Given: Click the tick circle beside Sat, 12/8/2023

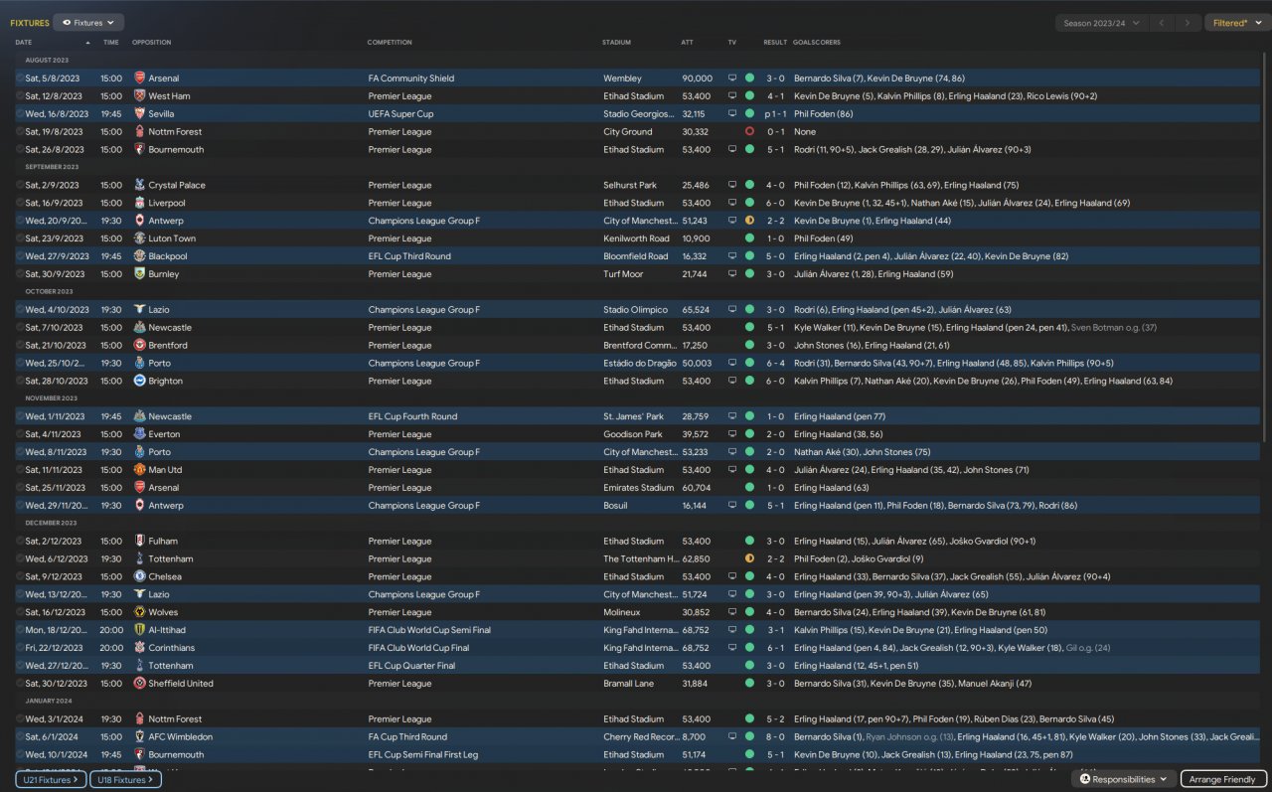Looking at the screenshot, I should click(x=20, y=96).
